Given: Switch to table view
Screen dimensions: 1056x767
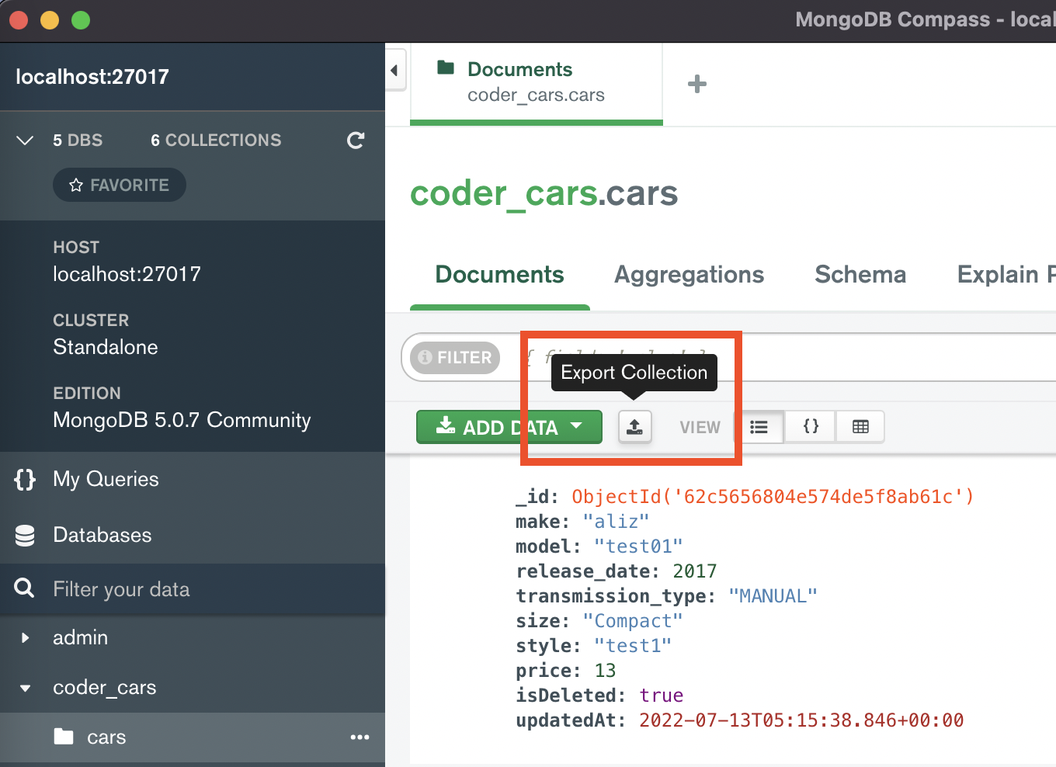Looking at the screenshot, I should tap(860, 427).
